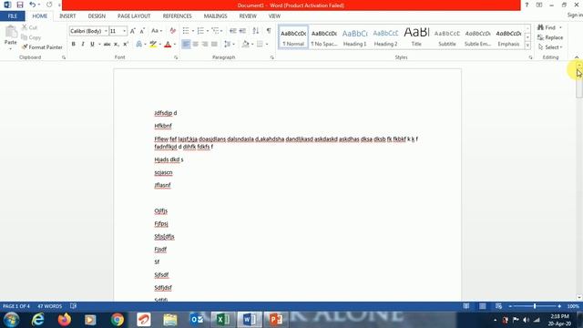
Task: Align text right
Action: (x=204, y=45)
